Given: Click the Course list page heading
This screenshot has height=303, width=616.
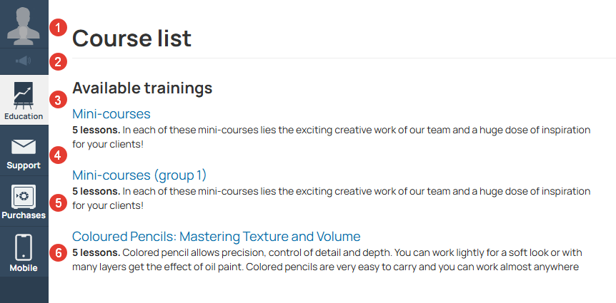Looking at the screenshot, I should tap(131, 38).
